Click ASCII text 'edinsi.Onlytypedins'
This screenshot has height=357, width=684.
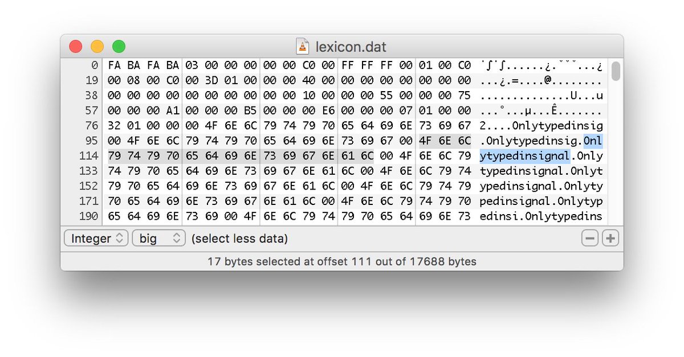(x=541, y=216)
